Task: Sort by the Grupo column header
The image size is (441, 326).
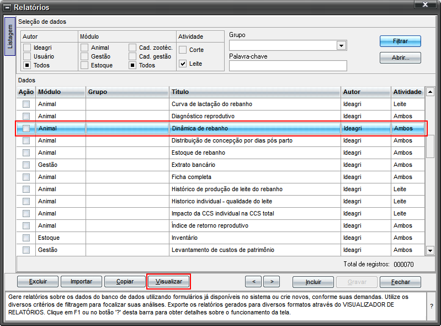Action: pos(127,92)
